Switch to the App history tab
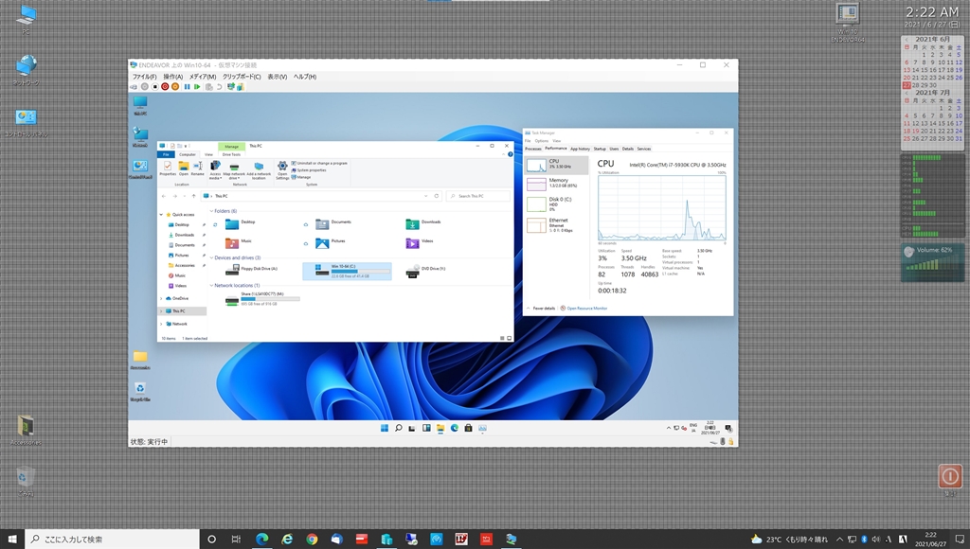 [580, 149]
